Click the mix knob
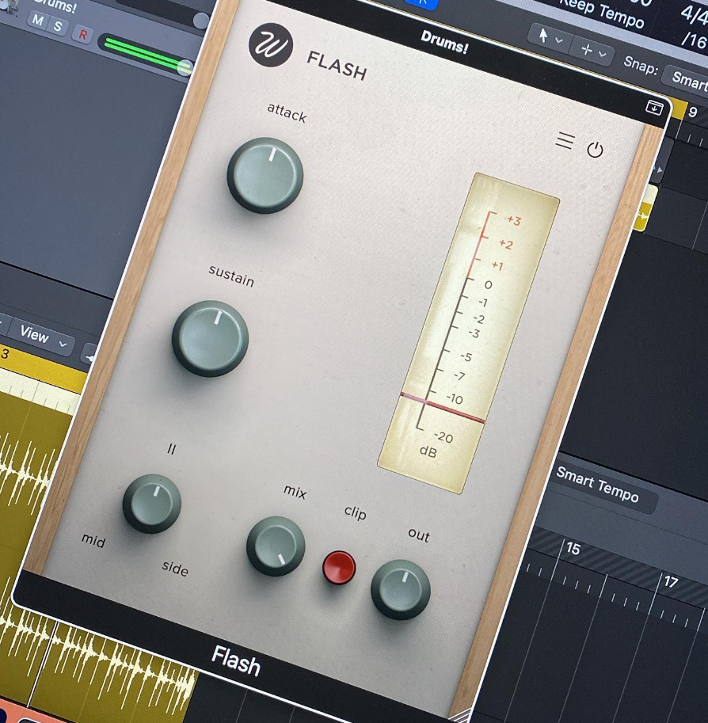 coord(276,546)
